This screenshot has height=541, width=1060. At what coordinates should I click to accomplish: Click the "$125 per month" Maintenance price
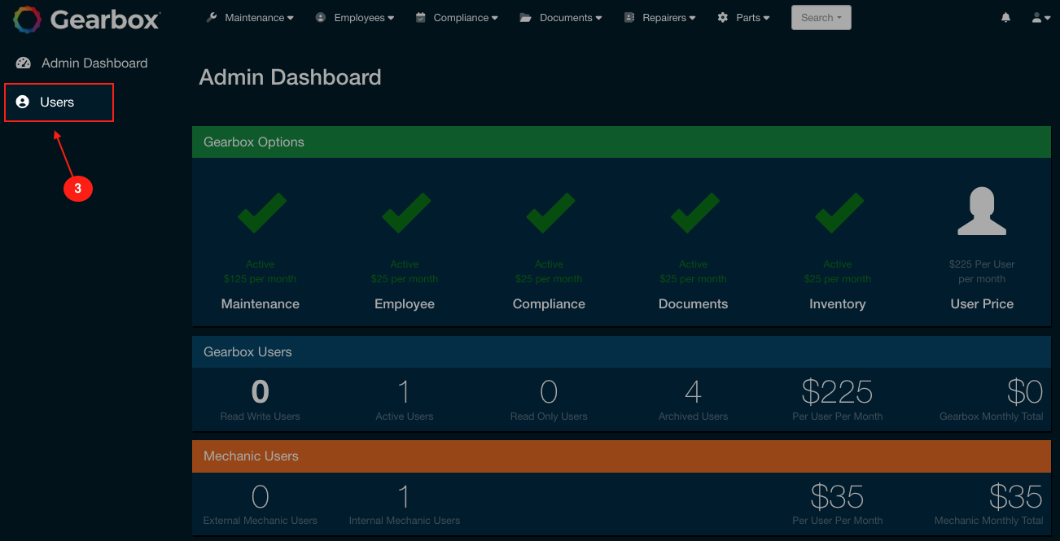pos(261,279)
